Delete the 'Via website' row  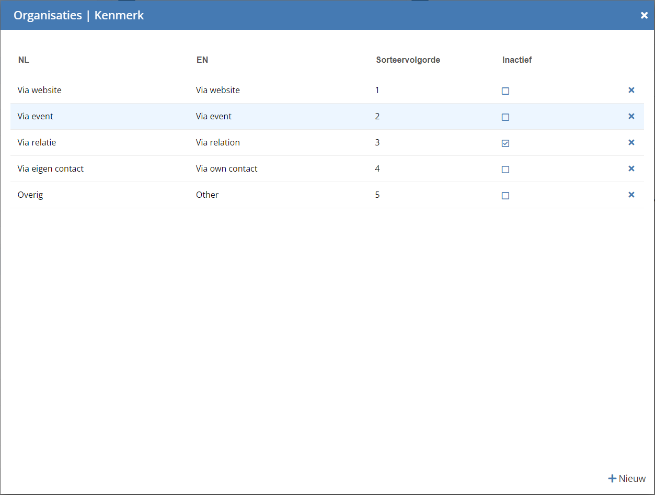(x=631, y=90)
